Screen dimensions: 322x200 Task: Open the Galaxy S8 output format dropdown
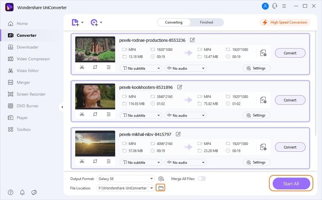click(125, 179)
